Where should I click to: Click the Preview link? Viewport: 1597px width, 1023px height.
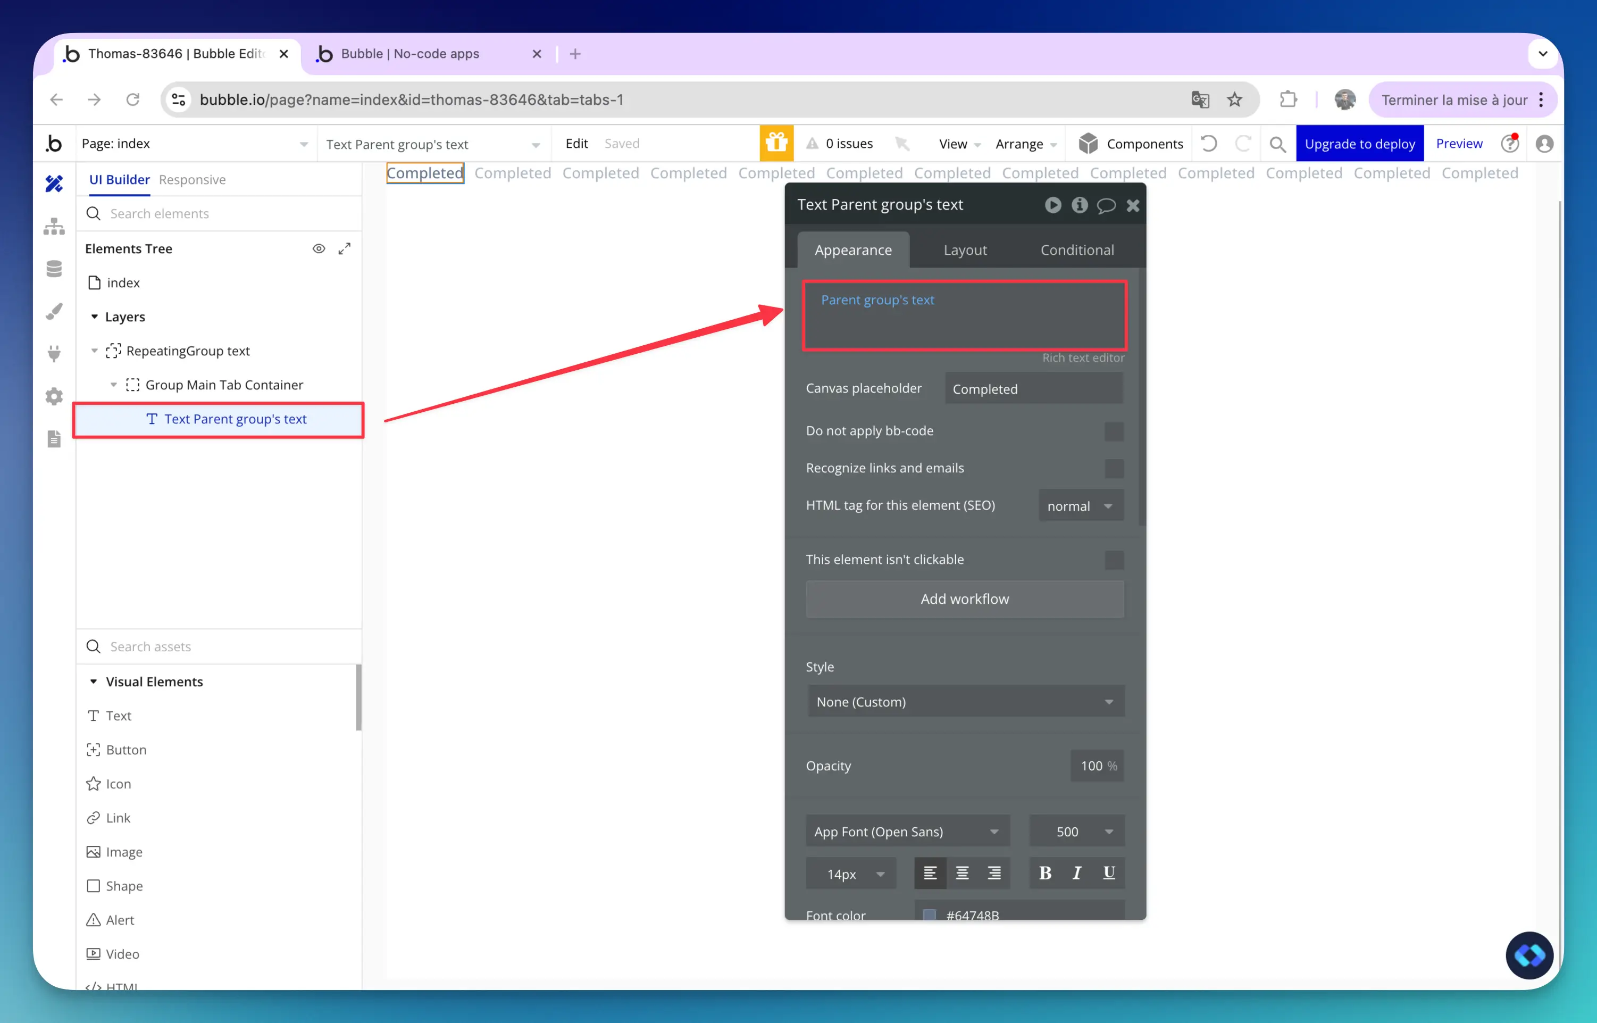click(x=1459, y=144)
